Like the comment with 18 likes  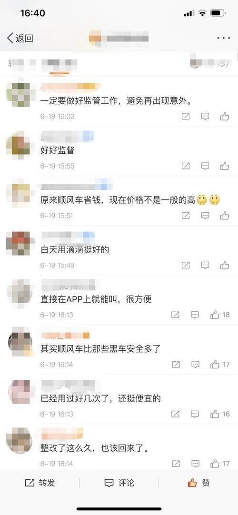tap(219, 315)
